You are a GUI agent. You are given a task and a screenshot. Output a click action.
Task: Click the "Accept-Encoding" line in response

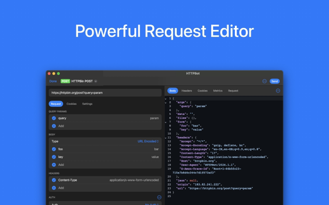[212, 145]
